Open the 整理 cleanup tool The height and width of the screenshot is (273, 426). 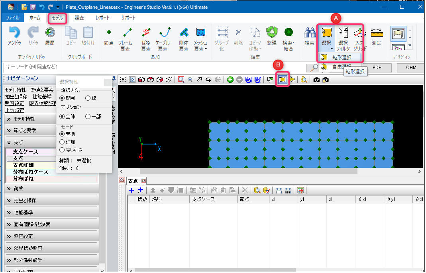point(272,36)
